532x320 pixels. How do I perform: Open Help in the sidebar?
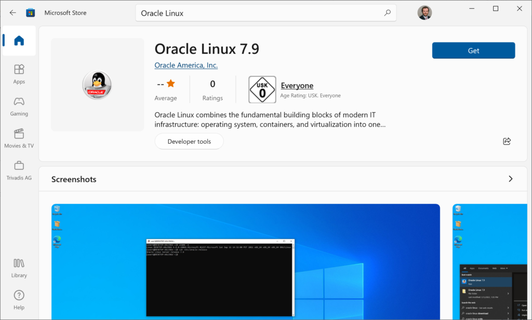pos(19,300)
